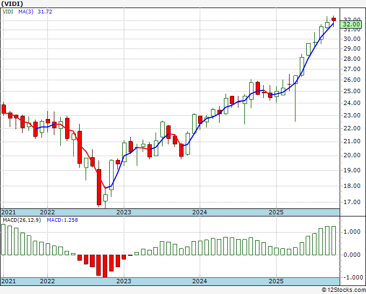Click the 2025 label on price timeline
The image size is (366, 294).
click(x=276, y=212)
